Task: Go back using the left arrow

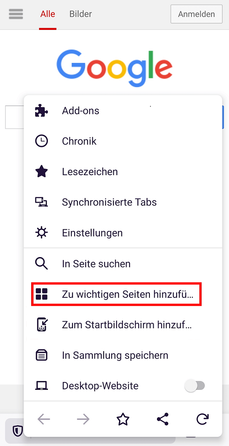Action: pyautogui.click(x=44, y=419)
